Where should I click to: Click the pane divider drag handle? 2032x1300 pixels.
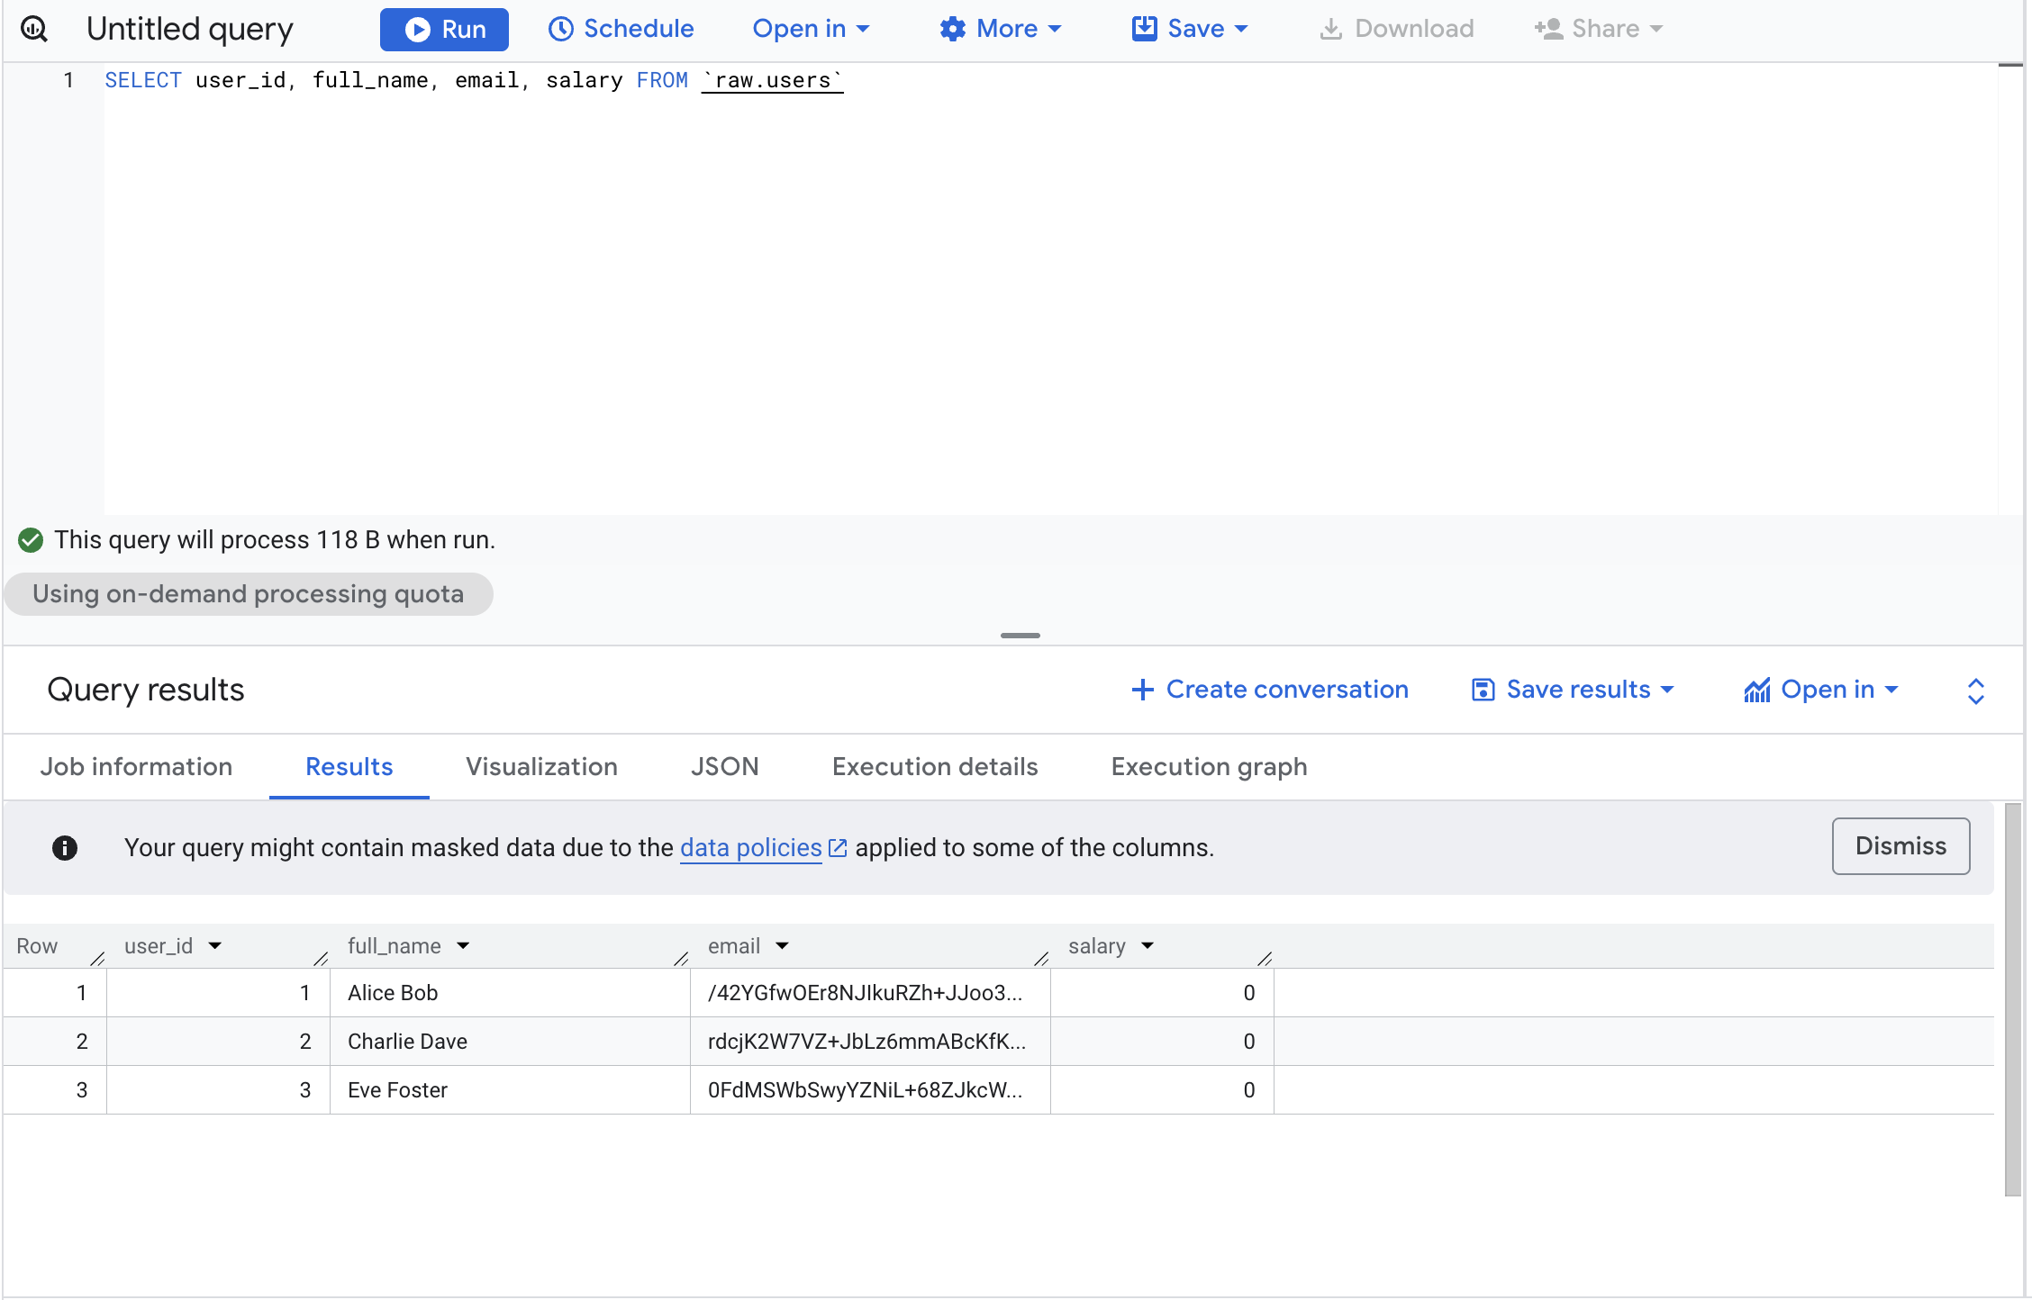tap(1020, 636)
